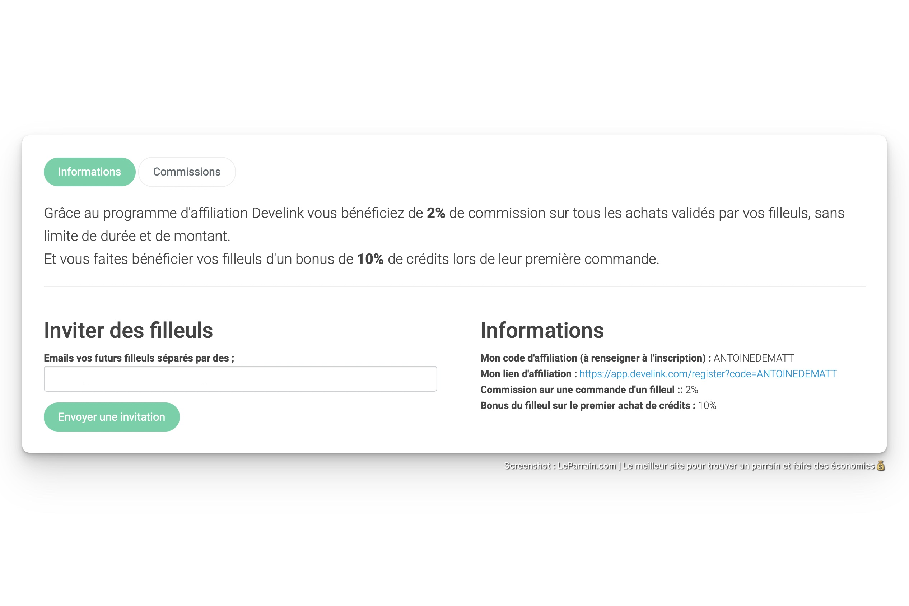Click the plain-text ANTOINEDEMATT affiliation code value

point(753,358)
